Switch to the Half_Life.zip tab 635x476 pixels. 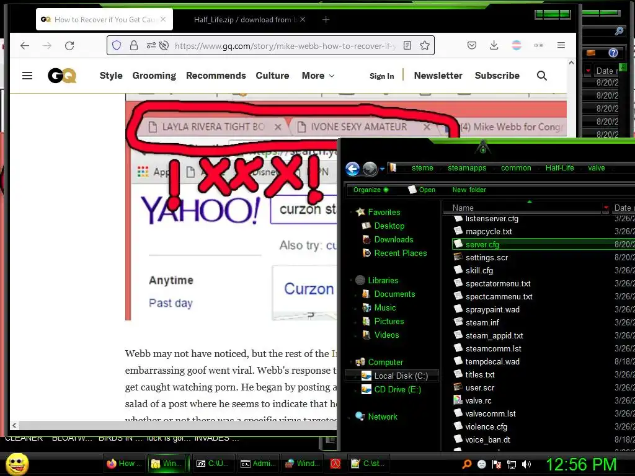pyautogui.click(x=244, y=19)
